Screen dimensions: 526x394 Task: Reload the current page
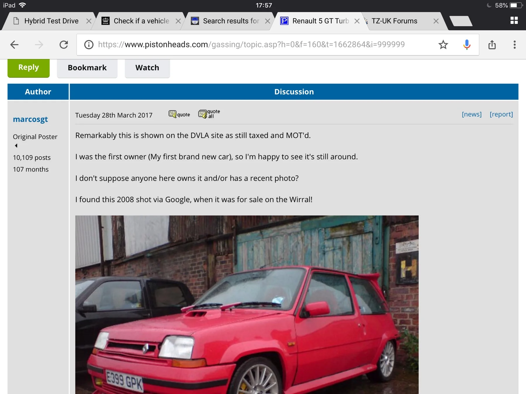64,45
